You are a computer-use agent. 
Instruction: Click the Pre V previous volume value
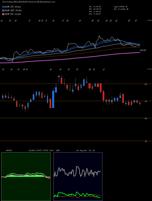click(x=121, y=9)
